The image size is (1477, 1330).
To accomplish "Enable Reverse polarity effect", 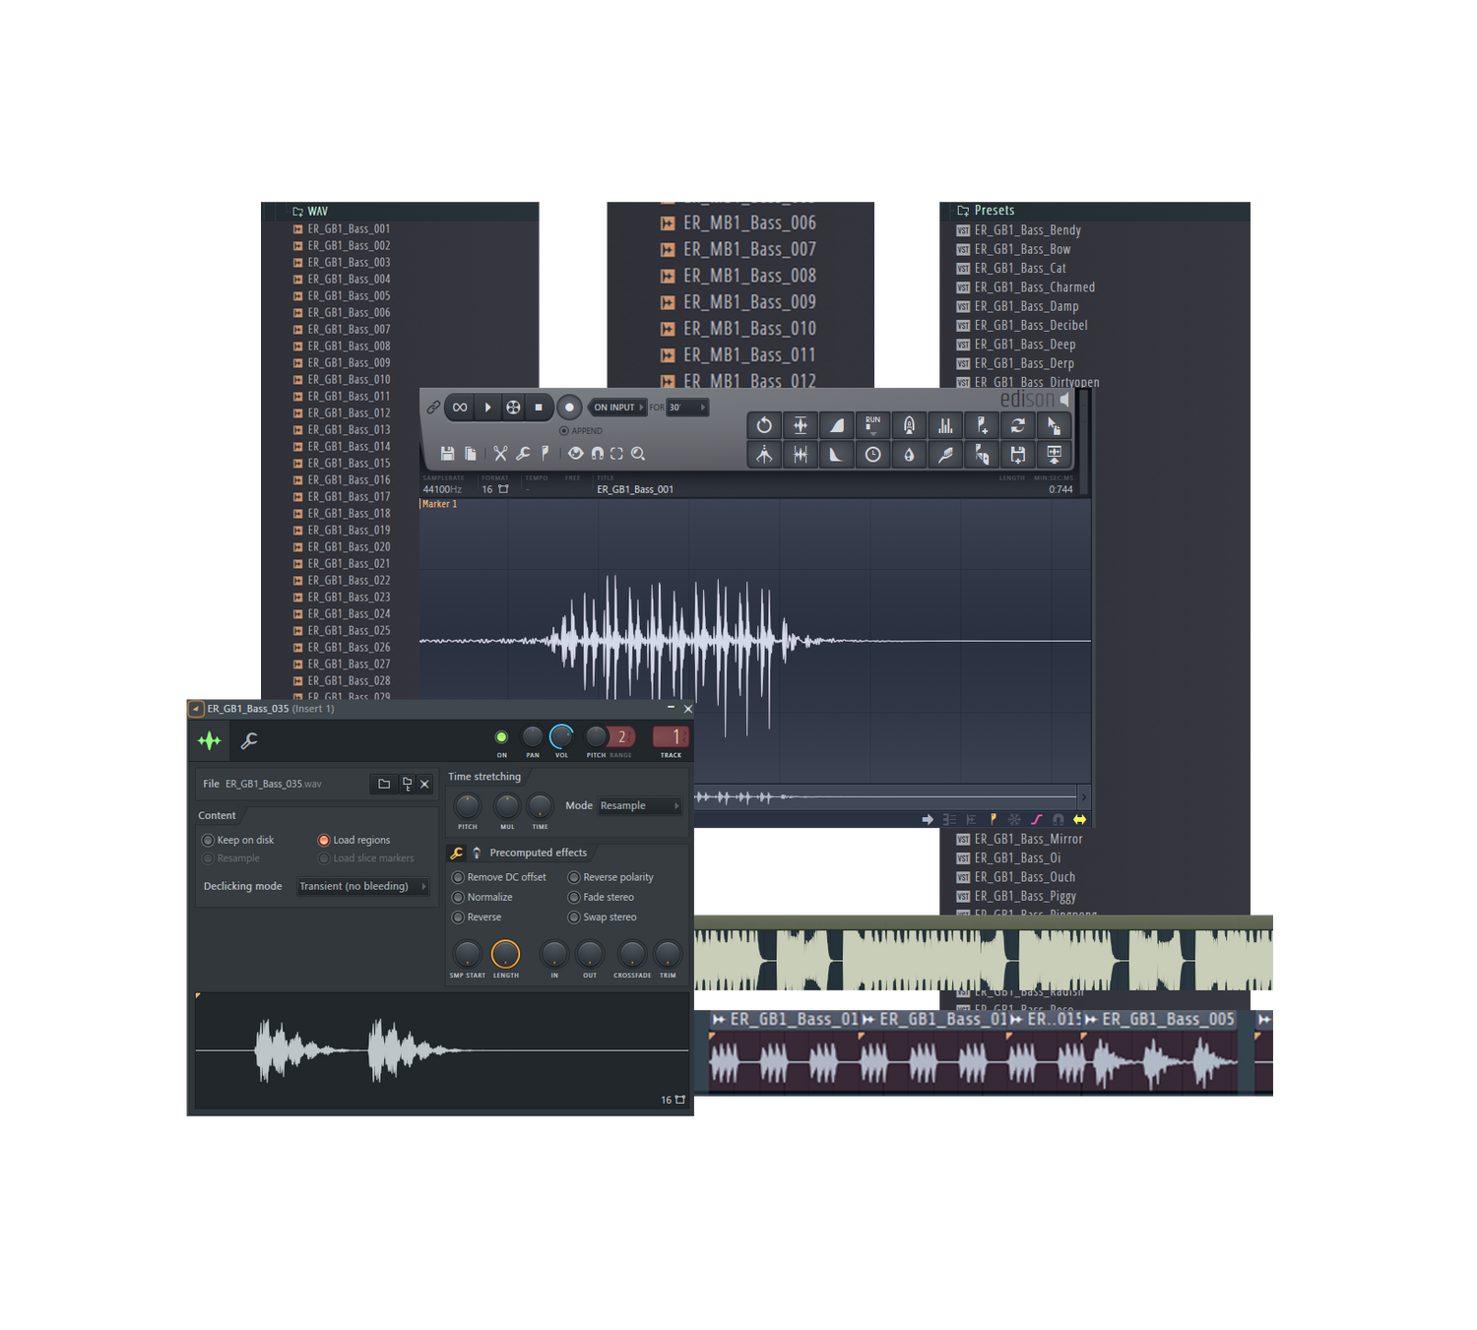I will (574, 877).
